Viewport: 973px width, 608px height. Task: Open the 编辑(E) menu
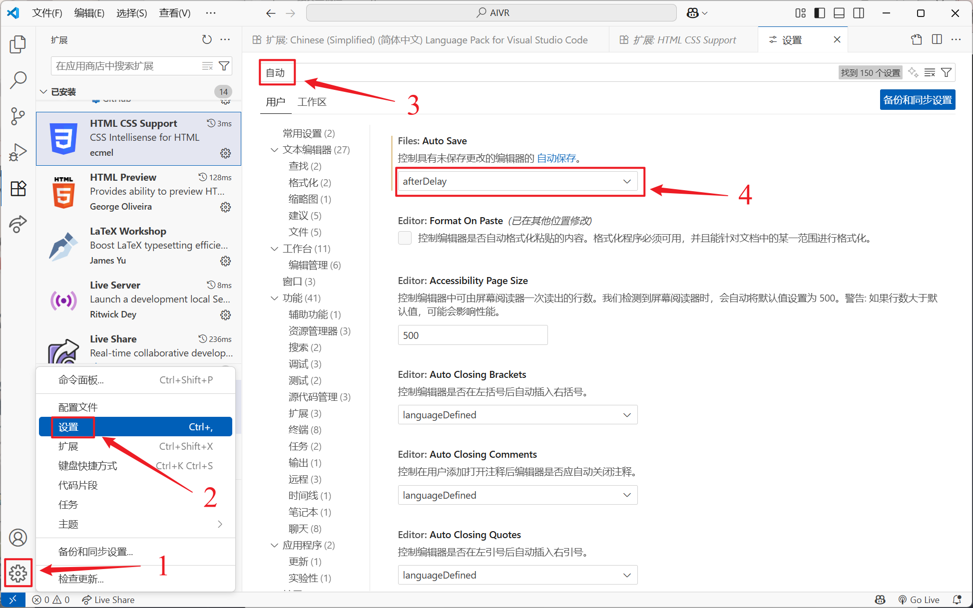(x=89, y=13)
